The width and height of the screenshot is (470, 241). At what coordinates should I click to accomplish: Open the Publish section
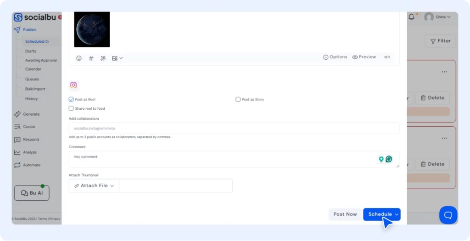29,30
